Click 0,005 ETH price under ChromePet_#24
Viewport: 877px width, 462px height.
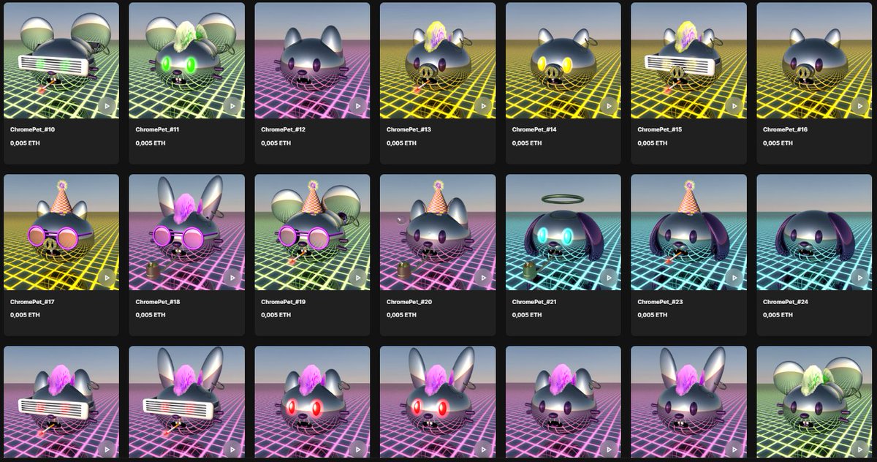pyautogui.click(x=778, y=315)
